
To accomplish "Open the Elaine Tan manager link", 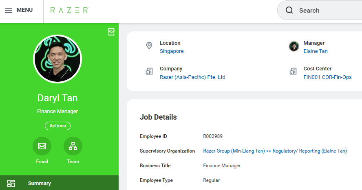I will click(x=316, y=51).
